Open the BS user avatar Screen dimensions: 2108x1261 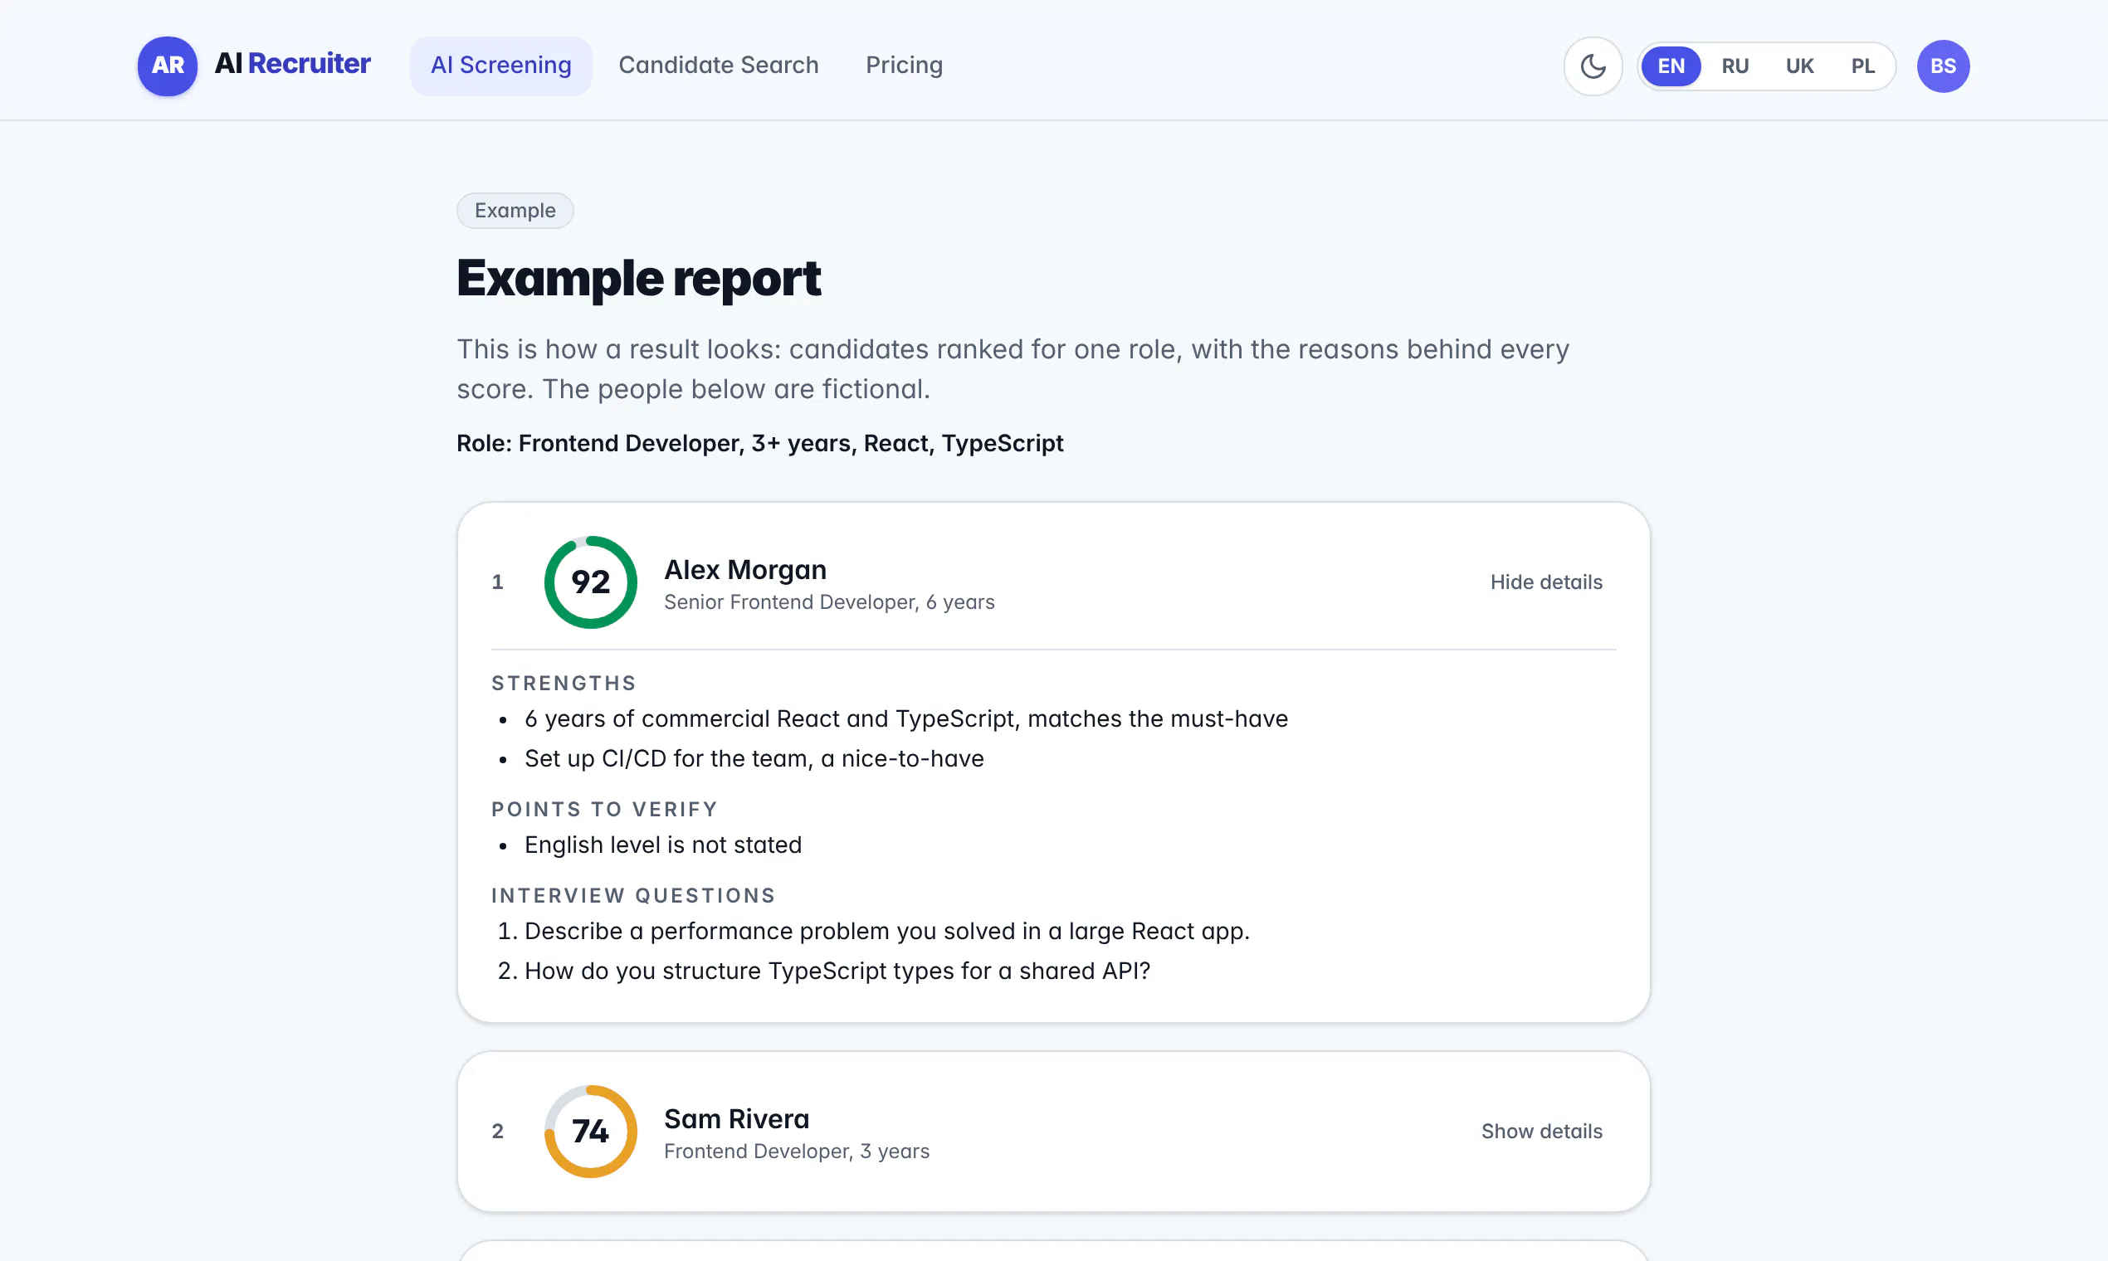(1943, 66)
